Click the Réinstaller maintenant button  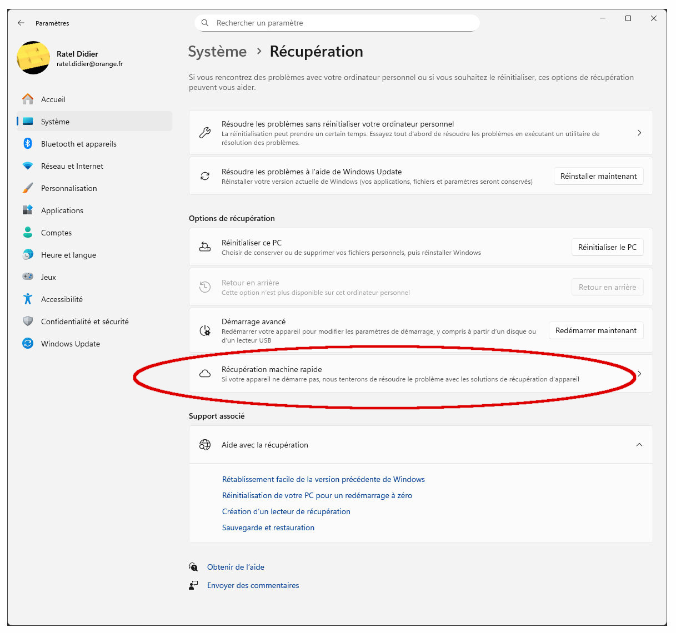599,176
